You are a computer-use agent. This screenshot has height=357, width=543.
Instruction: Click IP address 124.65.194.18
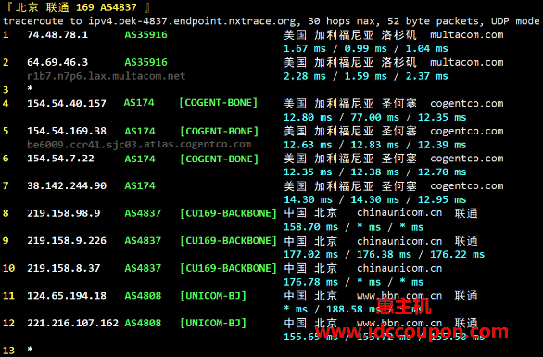pyautogui.click(x=67, y=296)
